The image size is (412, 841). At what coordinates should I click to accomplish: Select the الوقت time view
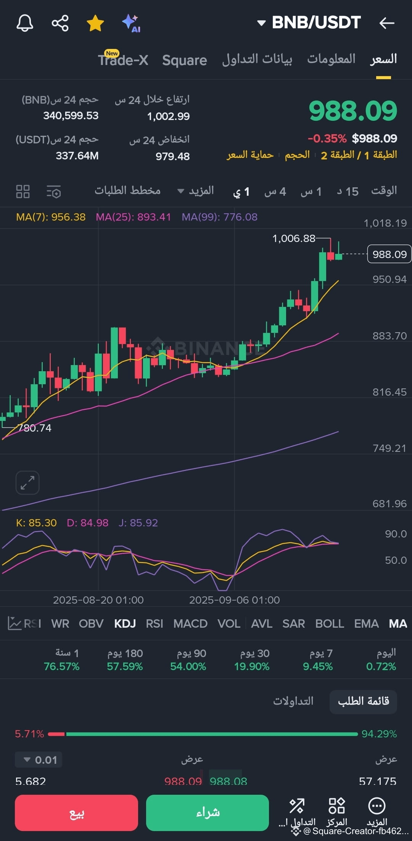(x=384, y=190)
